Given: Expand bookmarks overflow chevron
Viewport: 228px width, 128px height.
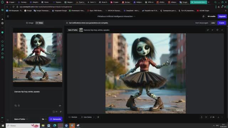Looking at the screenshot, I should [x=226, y=11].
